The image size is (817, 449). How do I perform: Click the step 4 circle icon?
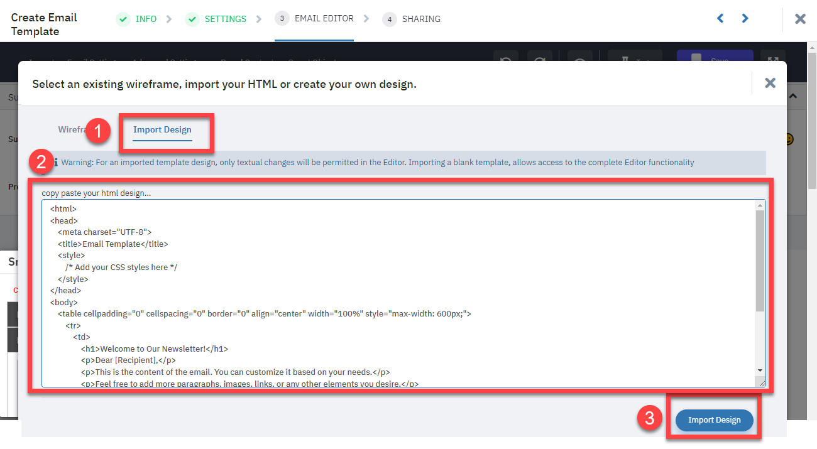coord(389,19)
